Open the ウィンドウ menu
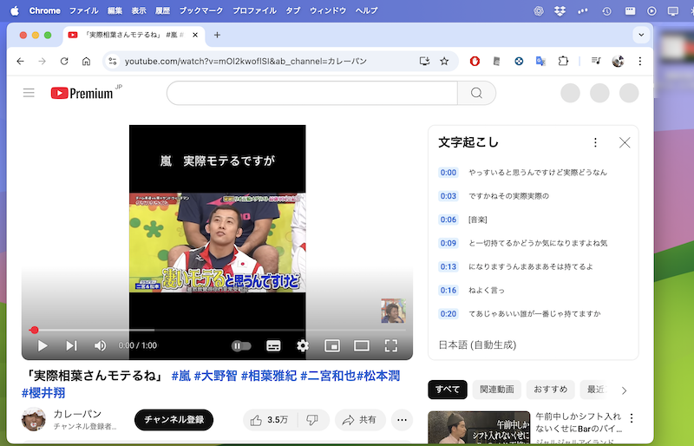The image size is (694, 446). coord(328,10)
